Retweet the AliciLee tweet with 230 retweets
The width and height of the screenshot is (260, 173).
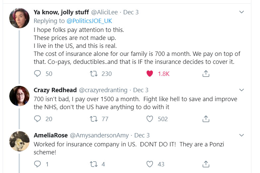94,74
